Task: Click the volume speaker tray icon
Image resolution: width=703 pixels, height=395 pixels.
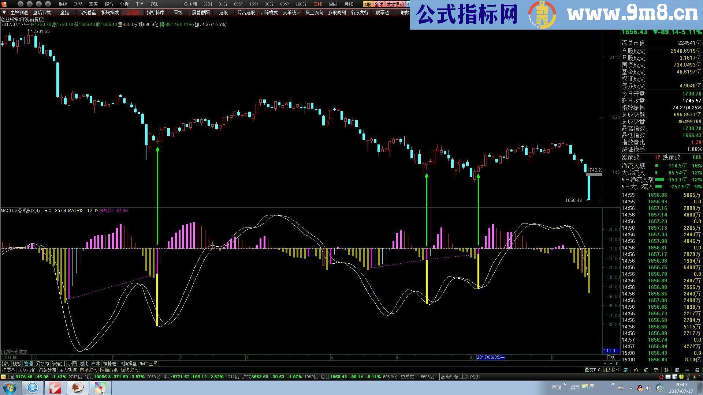Action: [x=649, y=388]
